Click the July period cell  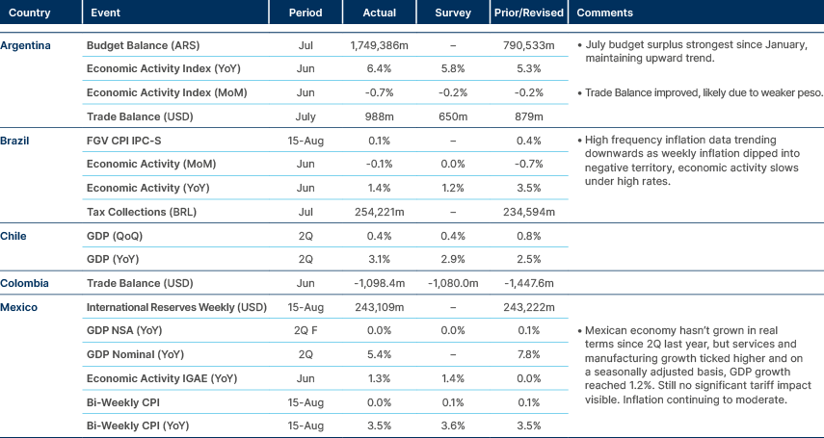306,116
